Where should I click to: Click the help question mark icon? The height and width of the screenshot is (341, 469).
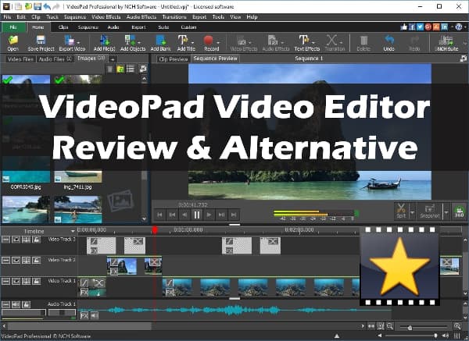tap(459, 27)
